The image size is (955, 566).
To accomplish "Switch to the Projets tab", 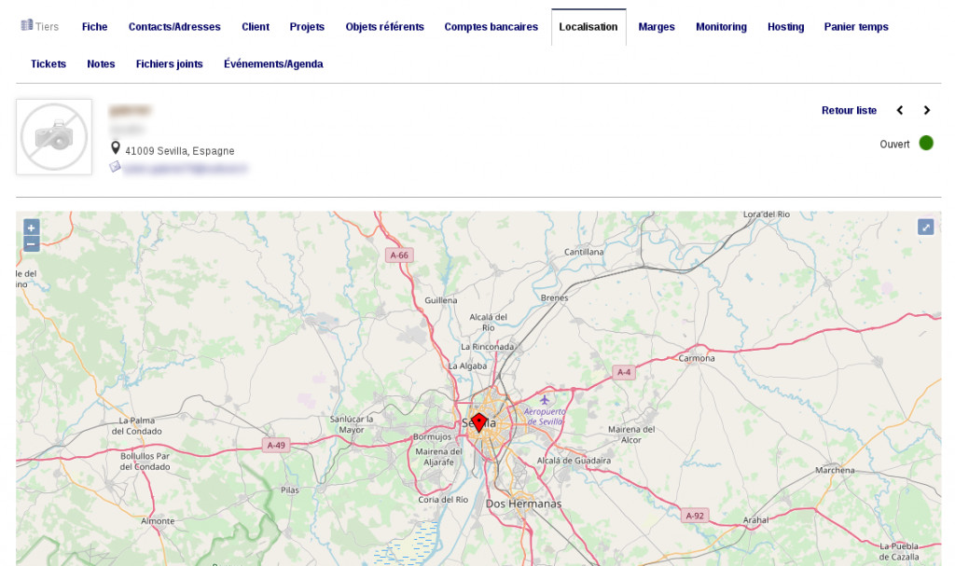I will 307,27.
